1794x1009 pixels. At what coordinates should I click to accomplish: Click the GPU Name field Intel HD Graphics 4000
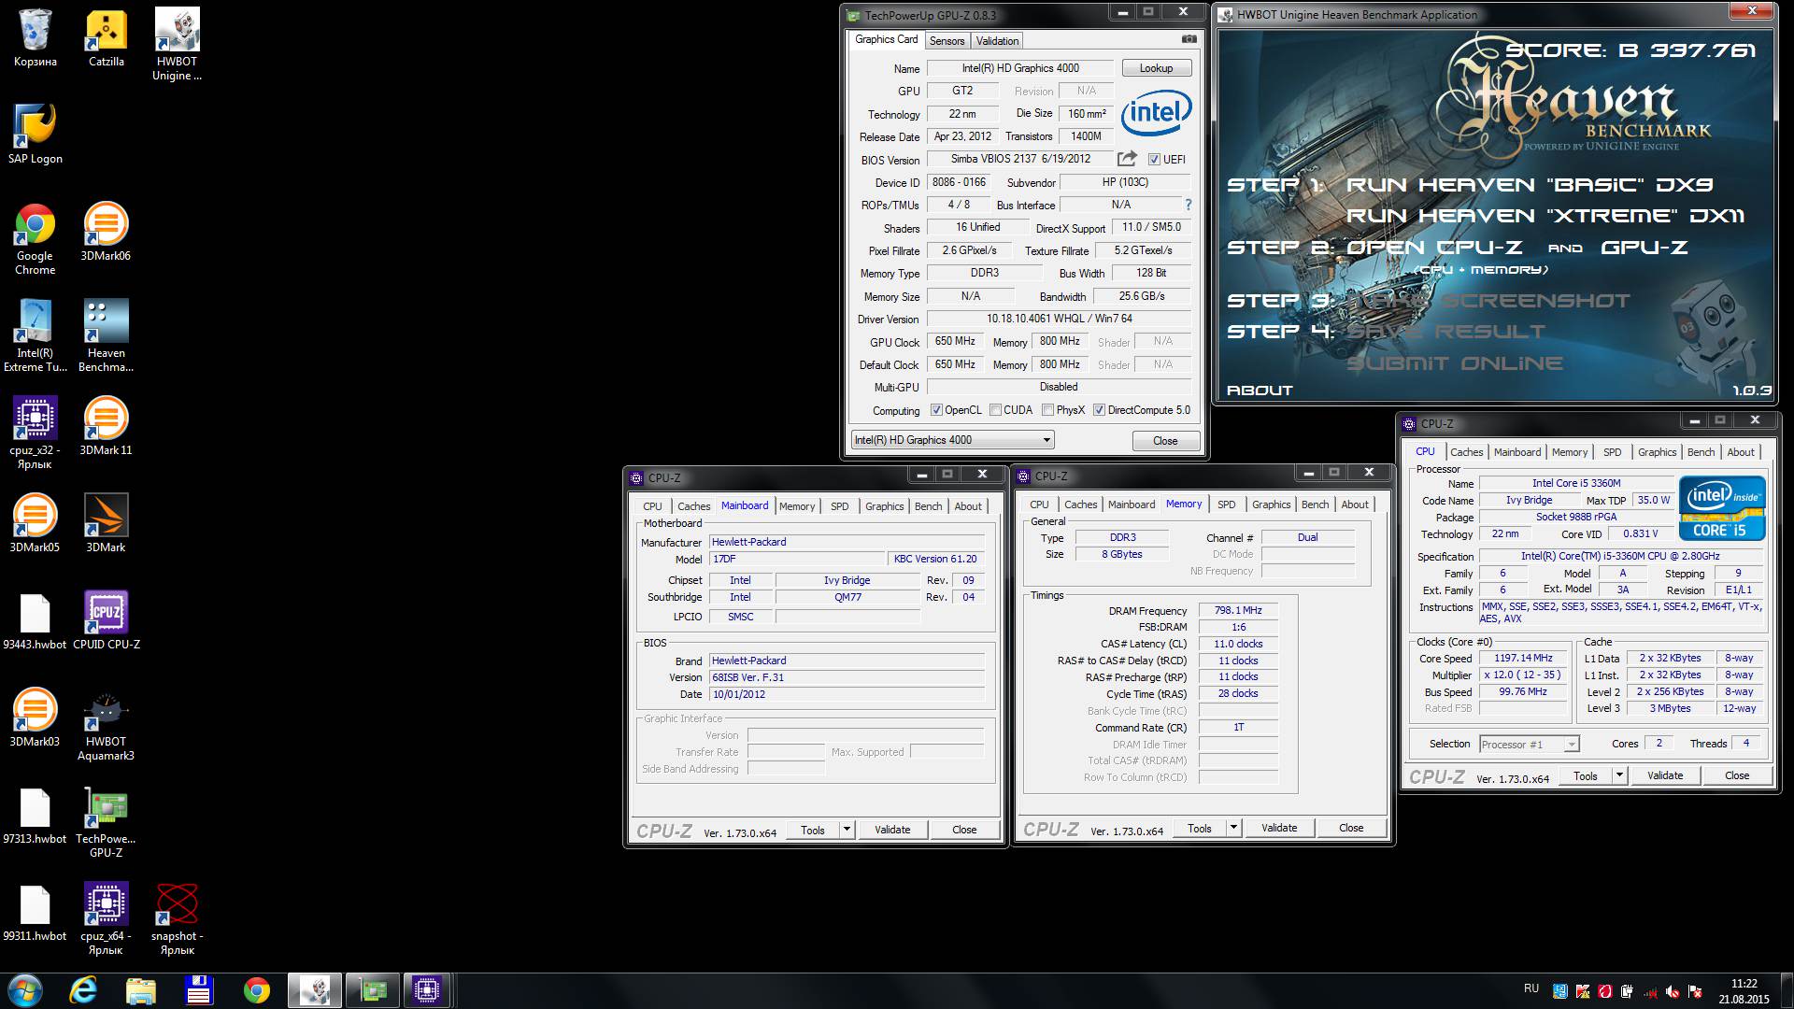pos(1020,68)
